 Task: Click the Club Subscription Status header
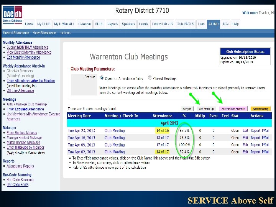coord(245,52)
